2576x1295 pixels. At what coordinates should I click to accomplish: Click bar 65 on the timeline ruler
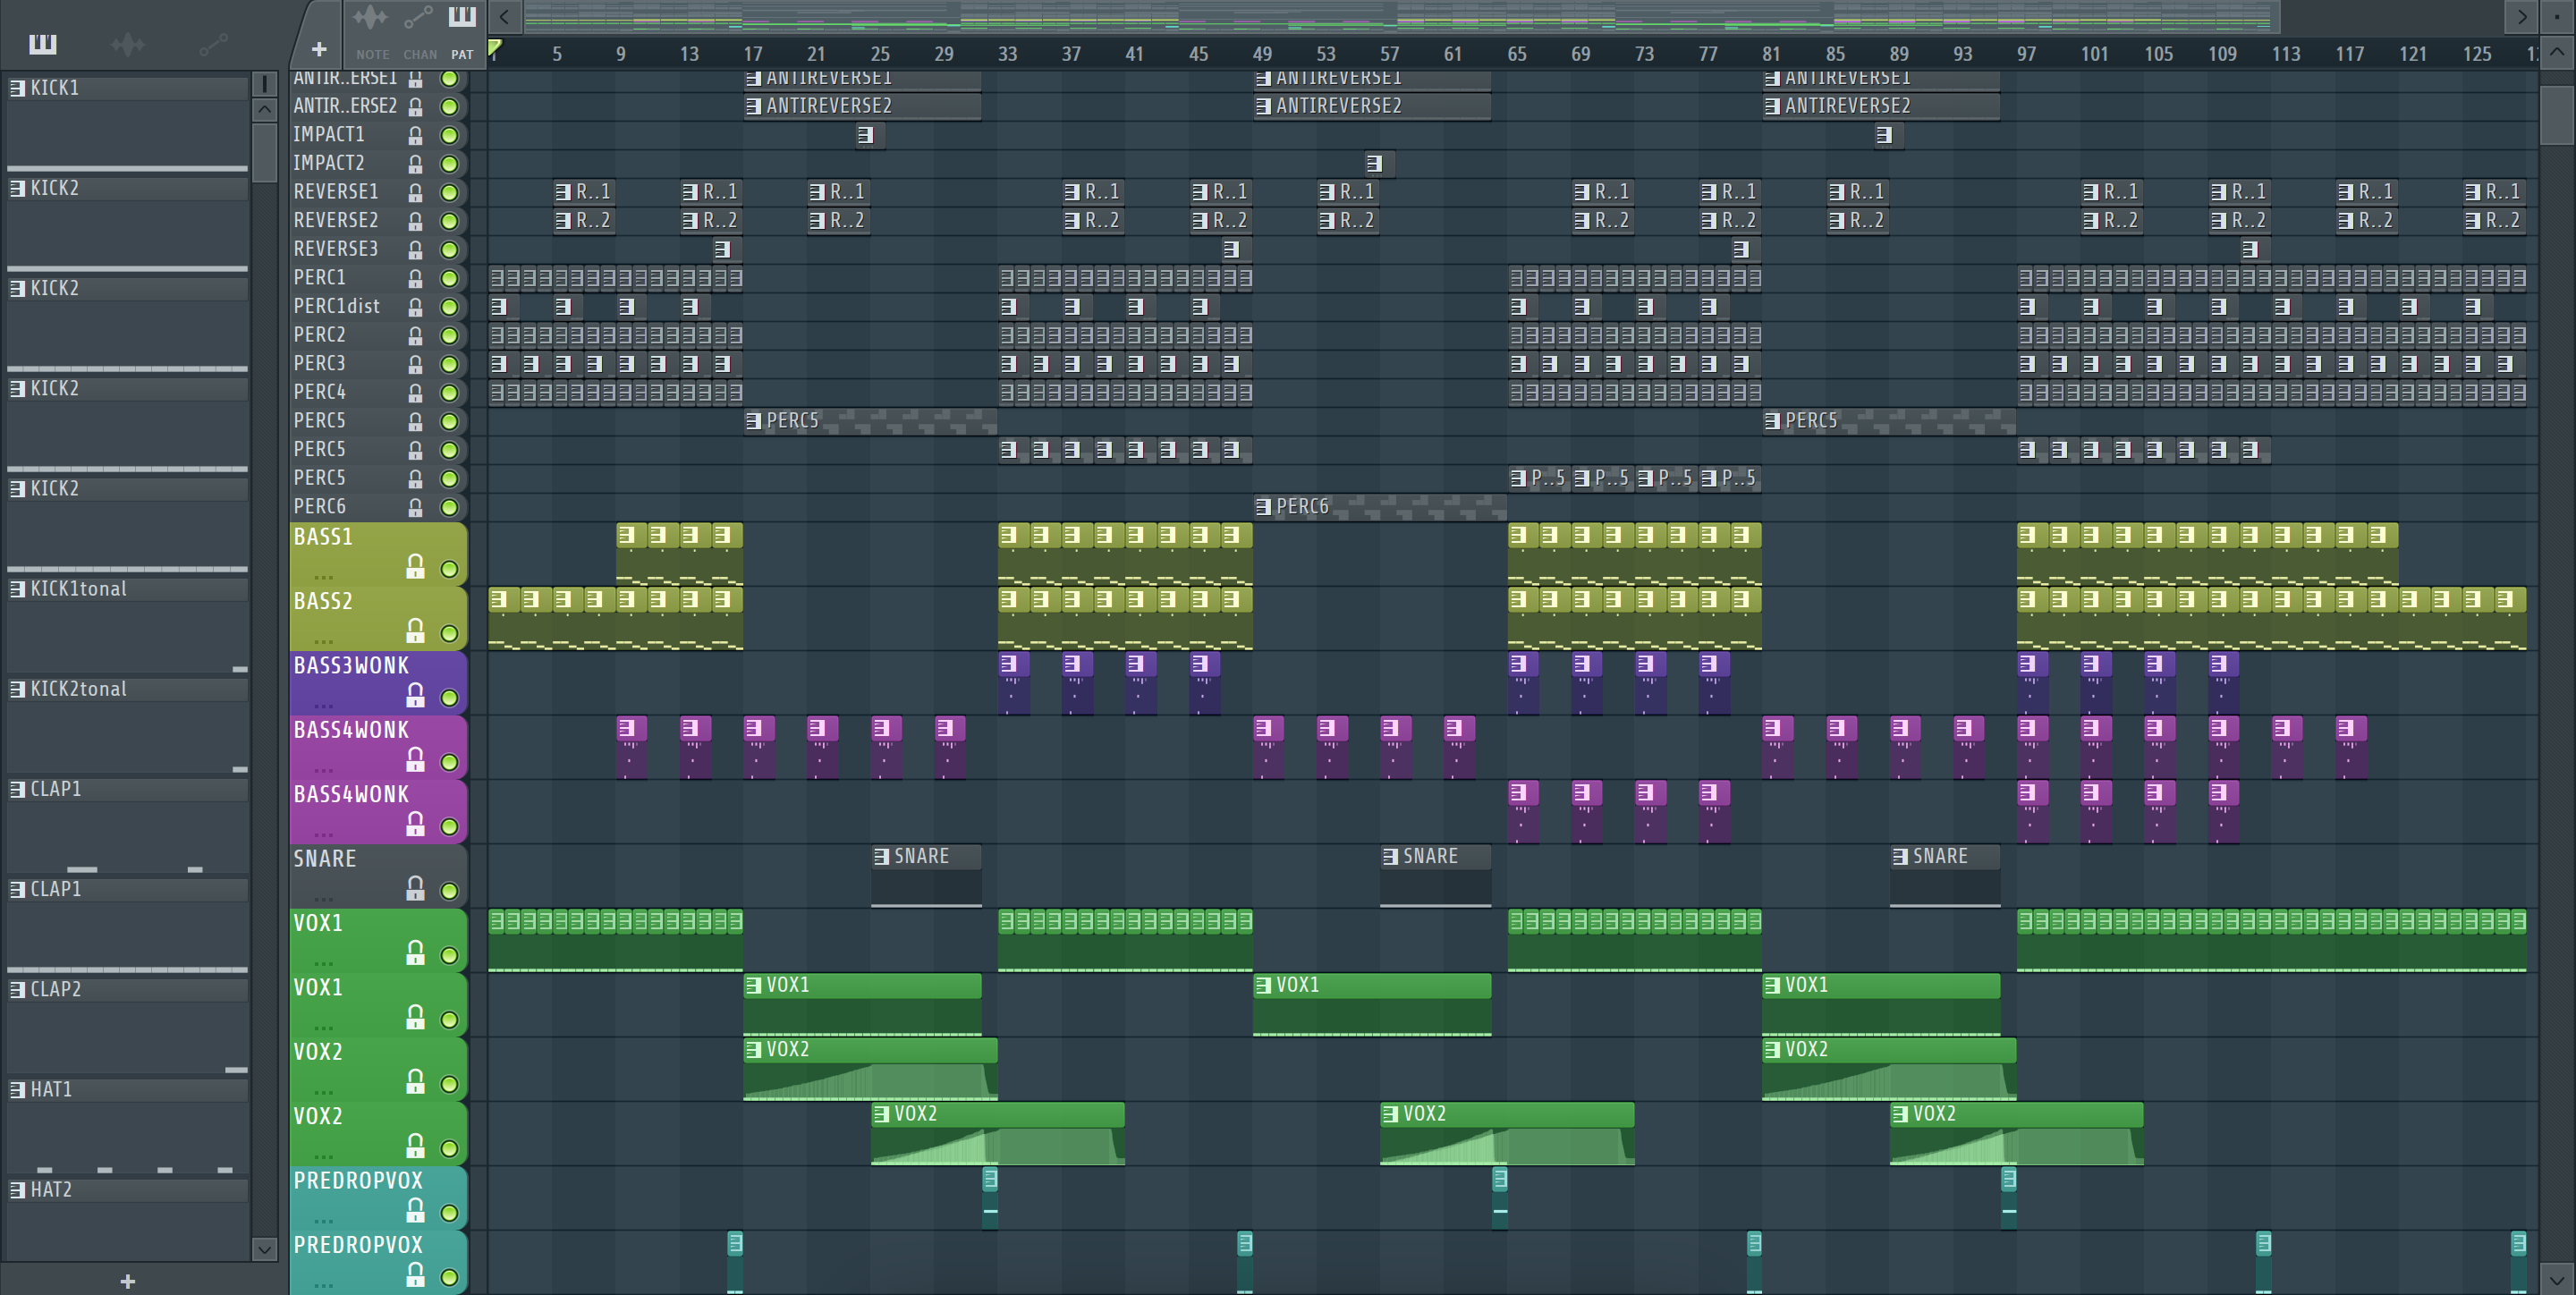[1517, 54]
